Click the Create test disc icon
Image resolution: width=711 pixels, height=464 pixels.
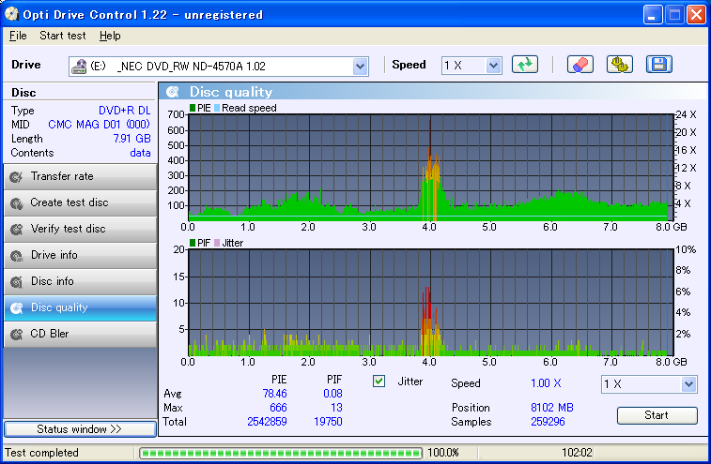coord(16,203)
